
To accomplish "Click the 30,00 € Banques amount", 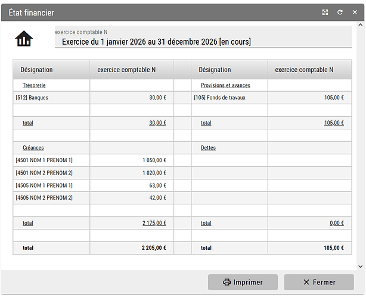I will coord(157,98).
